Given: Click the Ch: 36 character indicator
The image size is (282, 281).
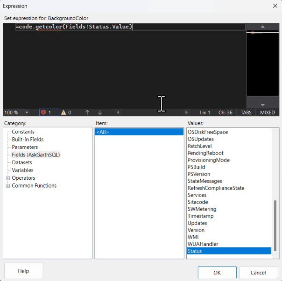Looking at the screenshot, I should 225,112.
